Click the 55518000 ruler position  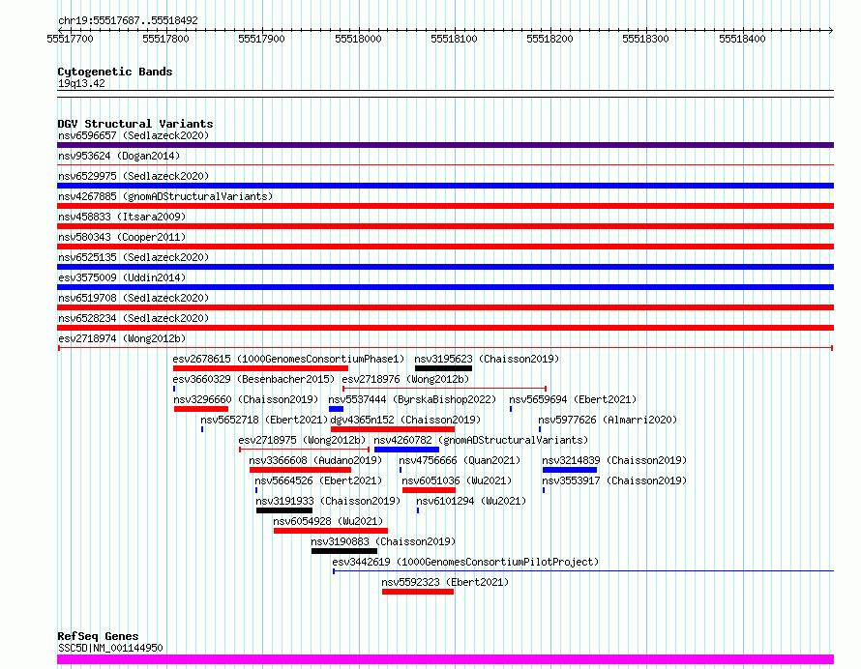point(358,39)
